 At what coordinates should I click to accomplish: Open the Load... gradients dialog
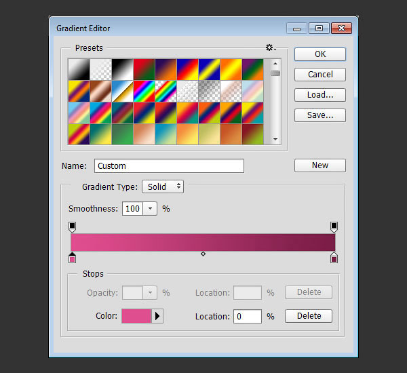coord(320,95)
